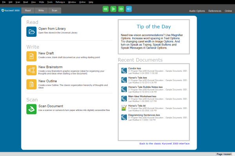Click the New Draft document icon
The width and height of the screenshot is (235, 156).
(31, 56)
